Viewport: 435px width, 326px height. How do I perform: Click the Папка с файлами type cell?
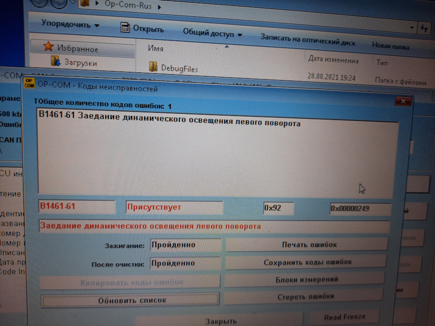[x=401, y=81]
